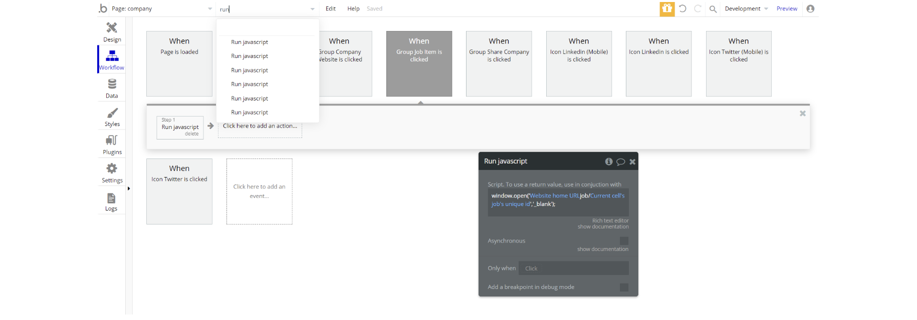Open the Logs section
The width and height of the screenshot is (917, 320).
click(111, 201)
